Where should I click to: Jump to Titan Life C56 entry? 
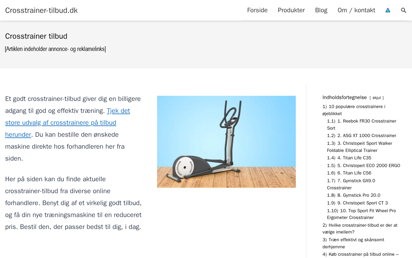pyautogui.click(x=349, y=173)
